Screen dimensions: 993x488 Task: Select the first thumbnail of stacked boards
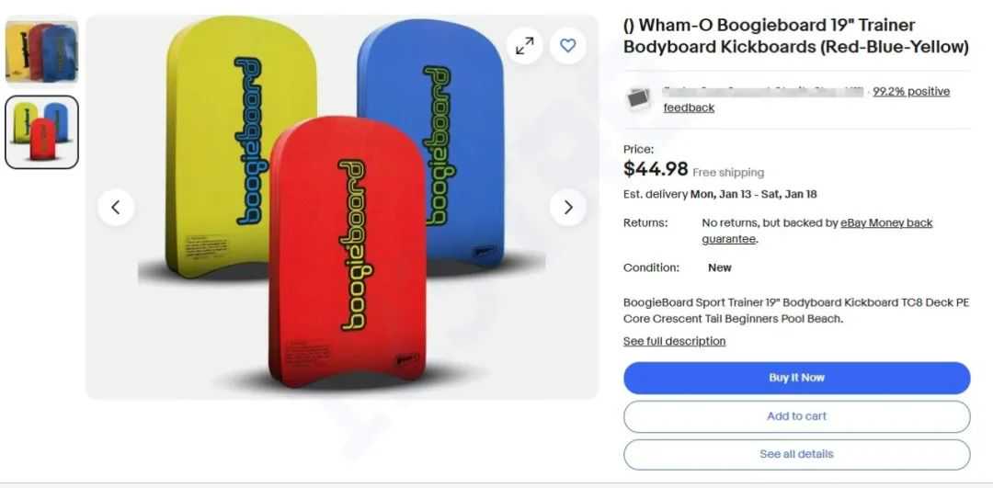click(x=41, y=51)
